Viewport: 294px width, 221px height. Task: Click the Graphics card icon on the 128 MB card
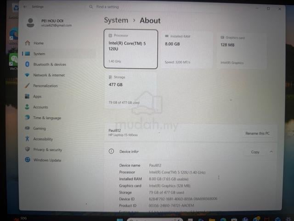click(x=222, y=37)
